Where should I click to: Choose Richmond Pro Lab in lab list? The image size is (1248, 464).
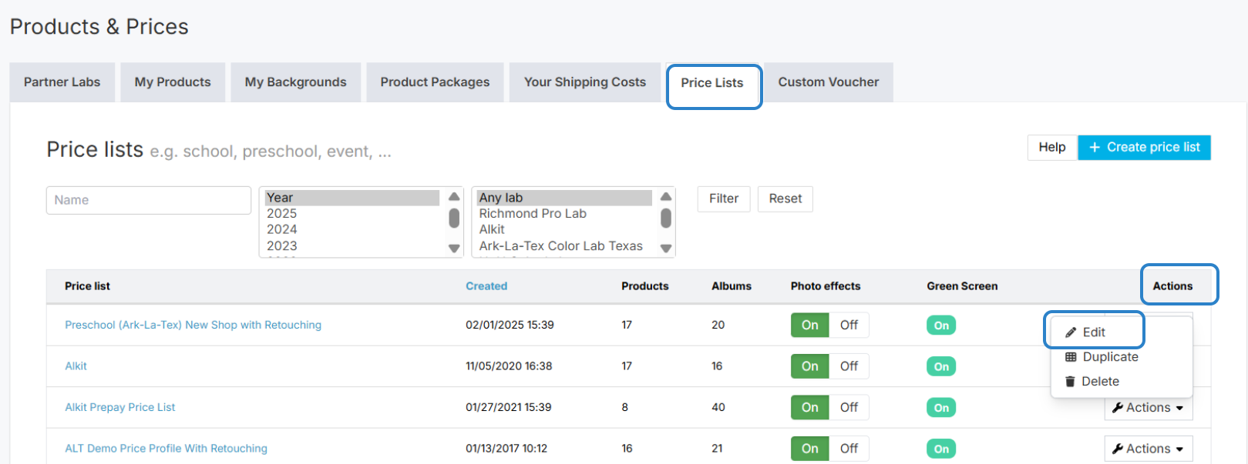coord(564,214)
